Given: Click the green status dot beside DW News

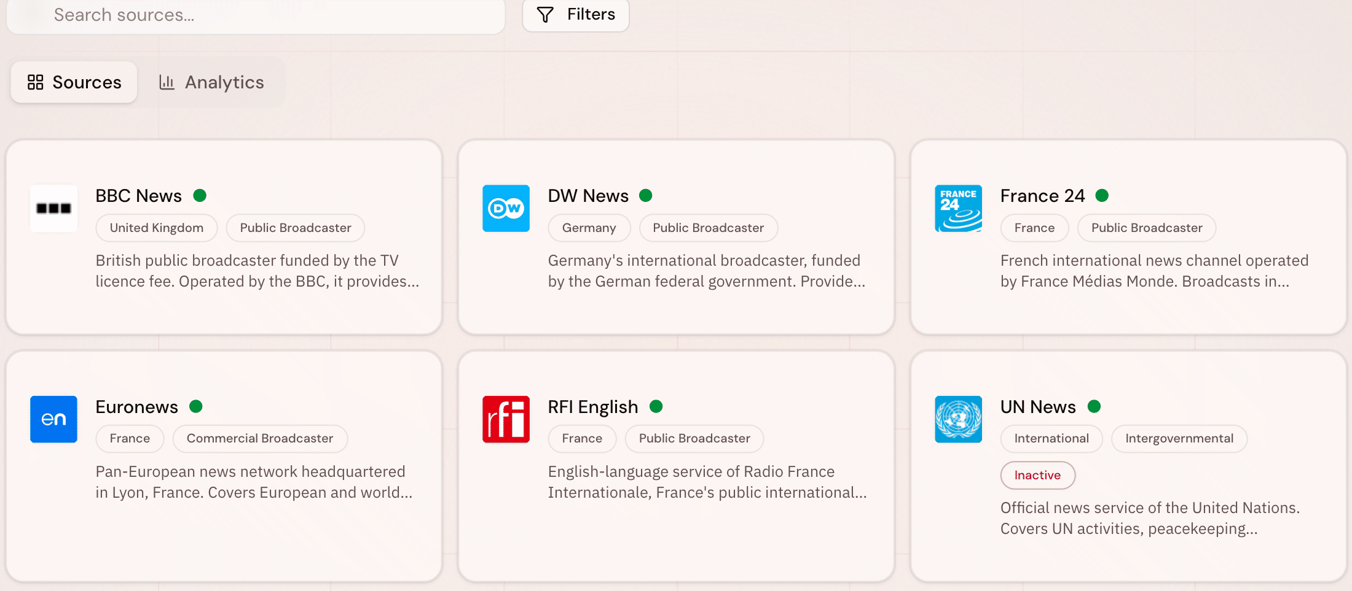Looking at the screenshot, I should (x=645, y=195).
